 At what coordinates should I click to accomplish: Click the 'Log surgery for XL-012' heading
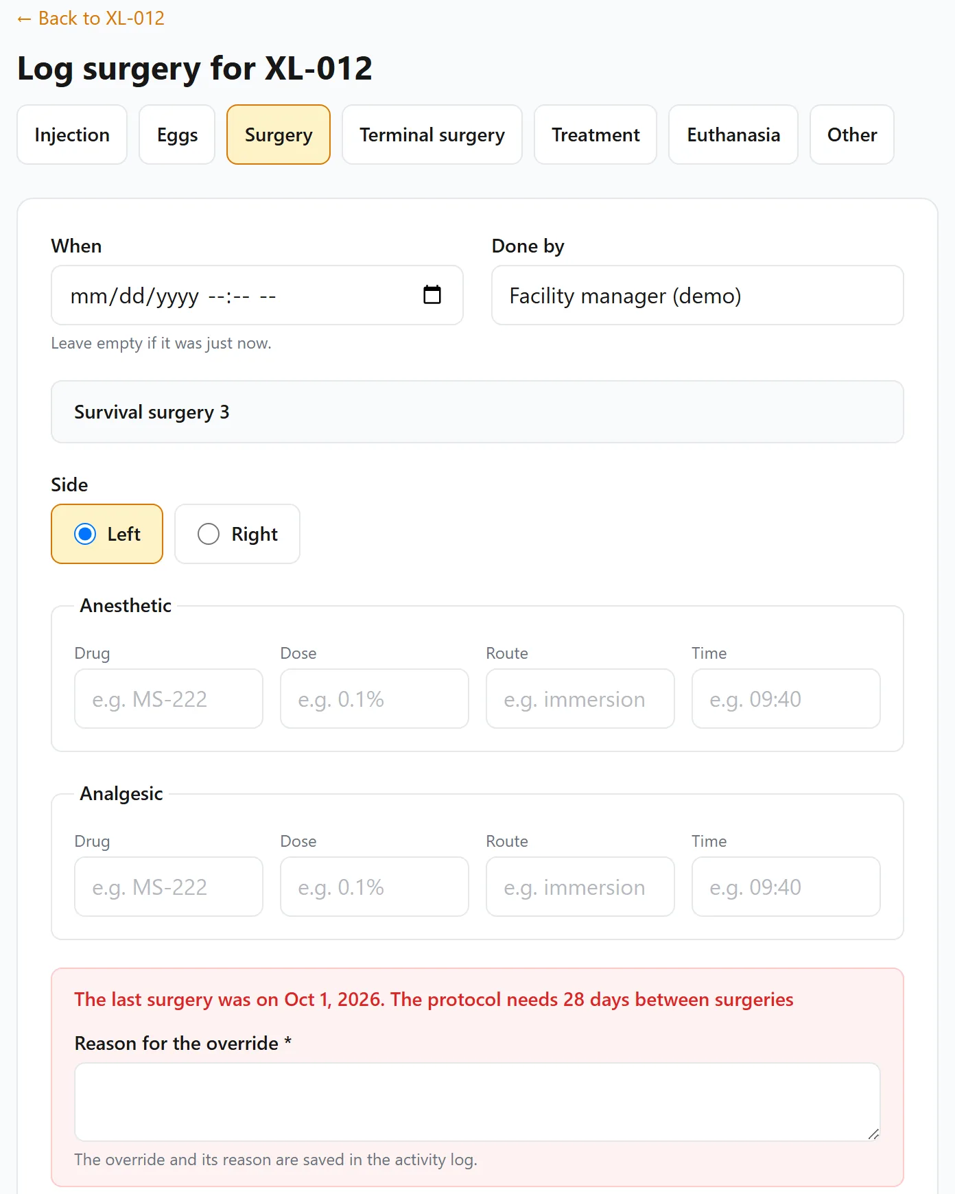(x=195, y=69)
